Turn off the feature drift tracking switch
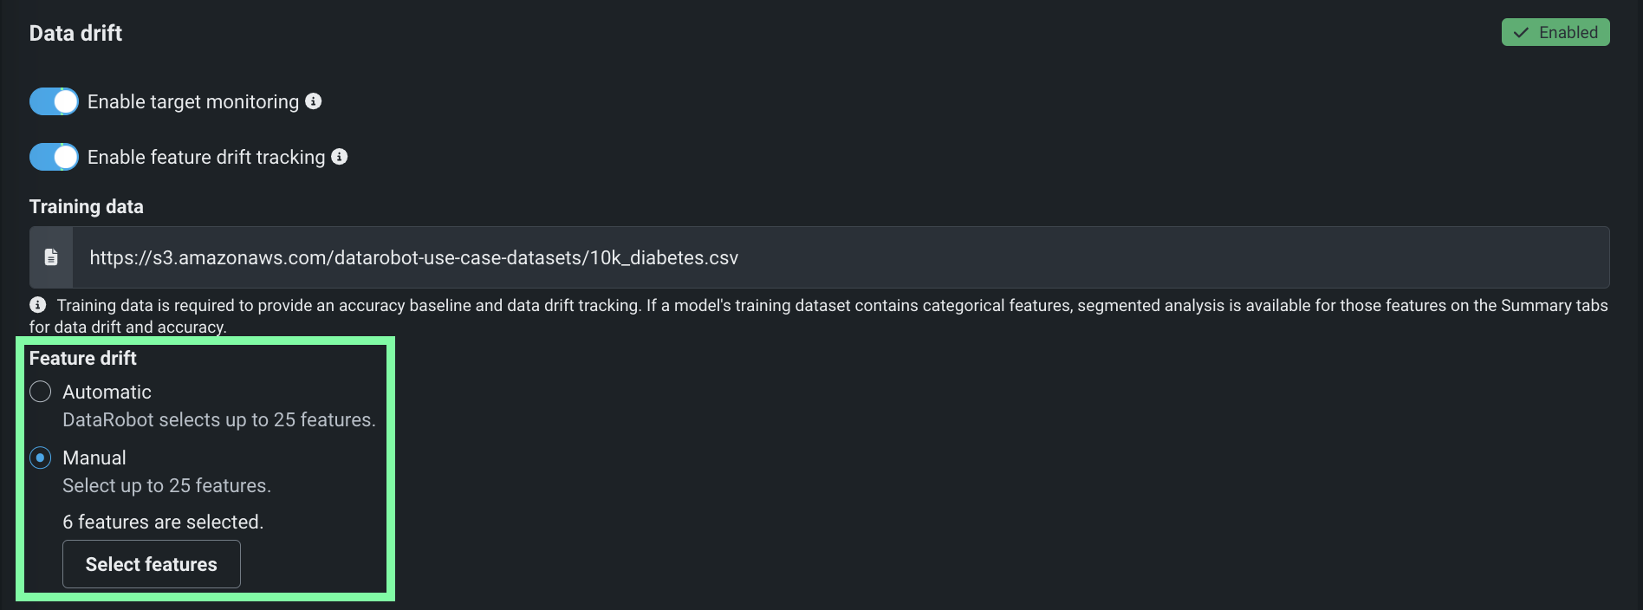1643x610 pixels. pos(54,157)
